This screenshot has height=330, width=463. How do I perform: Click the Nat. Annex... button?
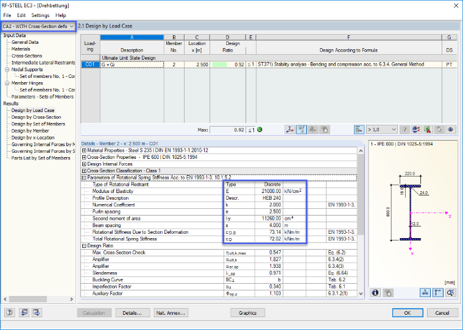[x=171, y=313]
